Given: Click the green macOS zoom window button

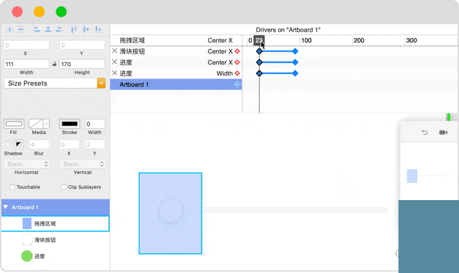Looking at the screenshot, I should click(x=61, y=12).
